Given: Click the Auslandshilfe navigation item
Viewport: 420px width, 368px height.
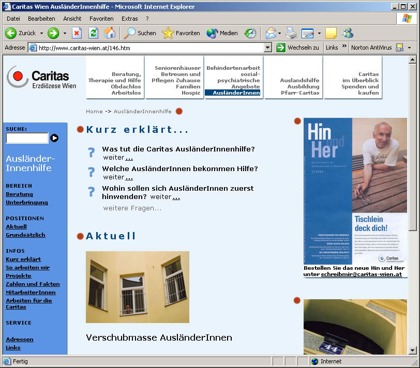Looking at the screenshot, I should 299,80.
